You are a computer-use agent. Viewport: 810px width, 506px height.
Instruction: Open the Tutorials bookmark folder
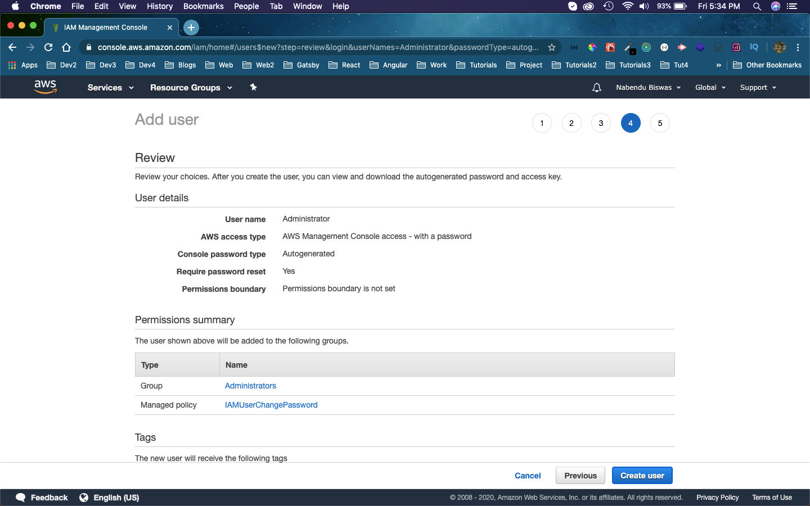point(476,65)
